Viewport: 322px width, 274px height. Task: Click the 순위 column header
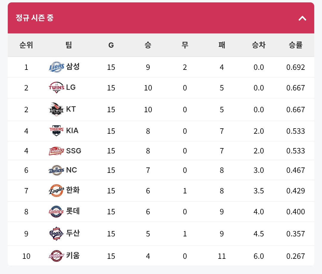coord(26,45)
